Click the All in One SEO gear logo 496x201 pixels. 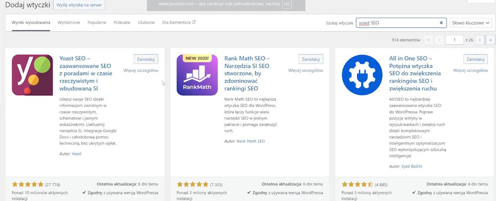pyautogui.click(x=362, y=75)
